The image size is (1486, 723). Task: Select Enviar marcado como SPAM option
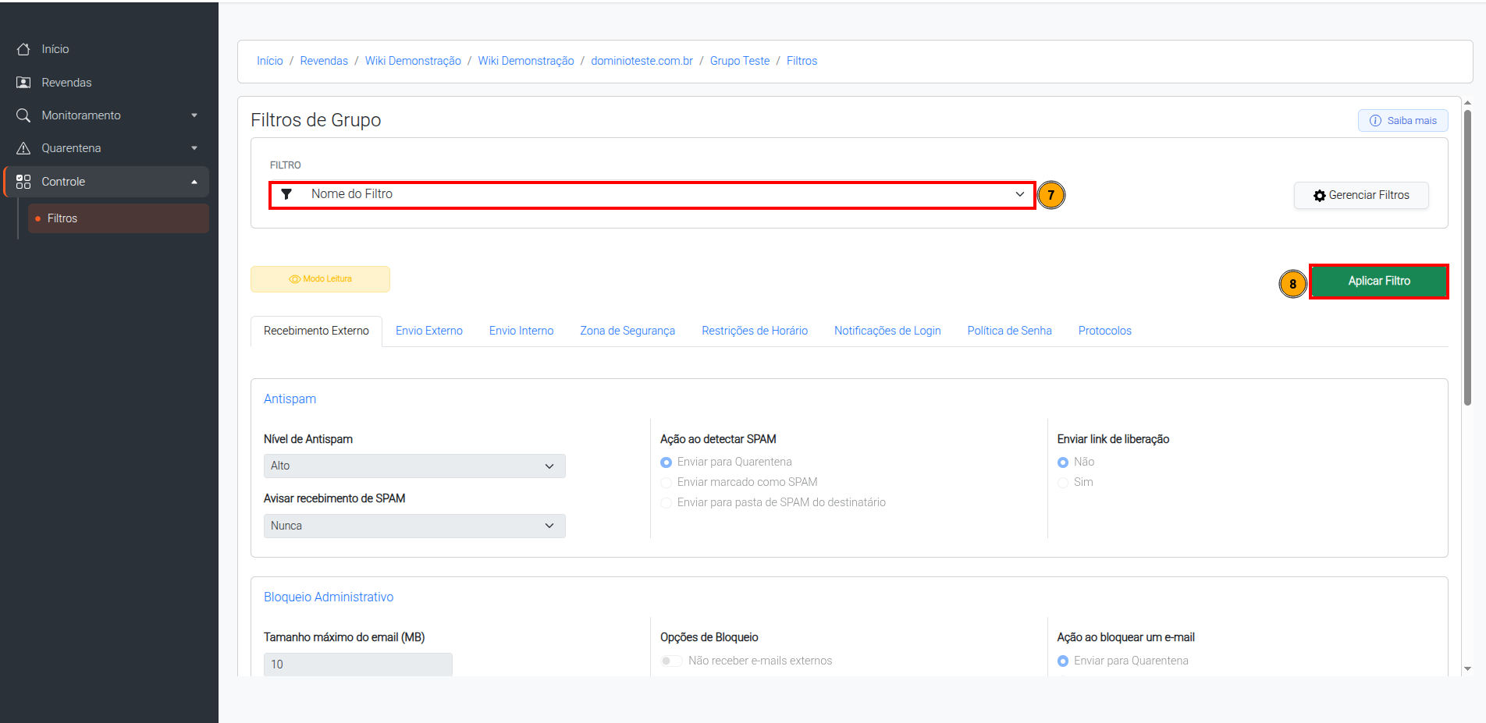click(x=666, y=483)
